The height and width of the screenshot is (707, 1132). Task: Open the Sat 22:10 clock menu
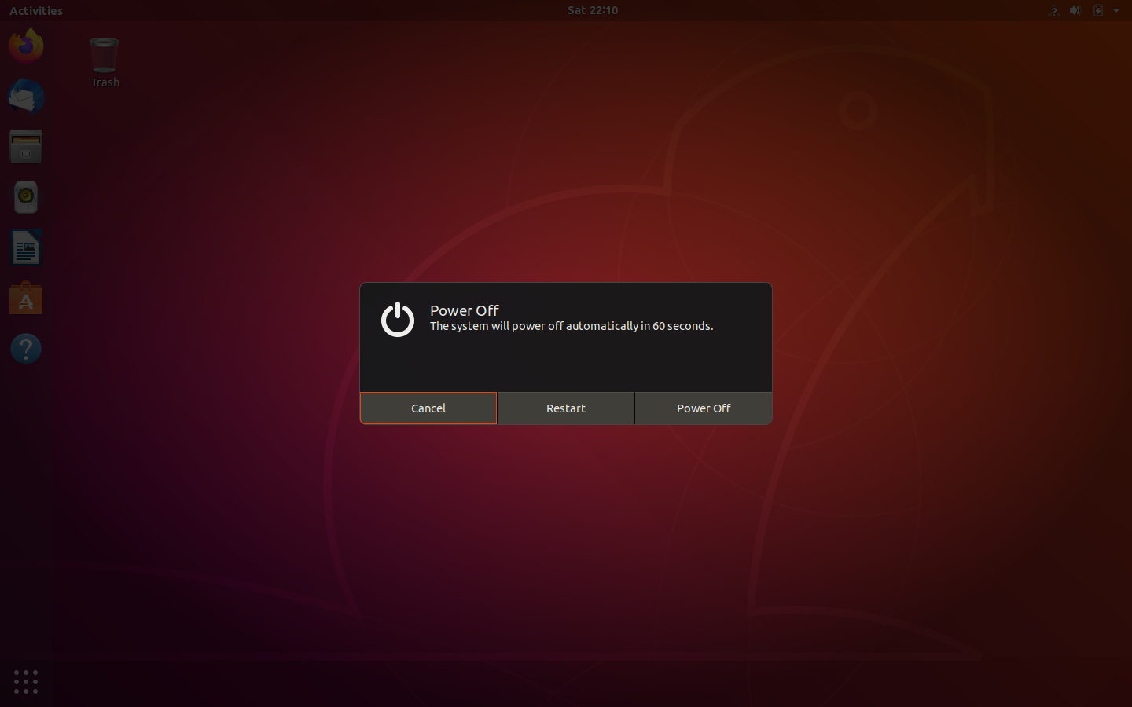pyautogui.click(x=593, y=10)
